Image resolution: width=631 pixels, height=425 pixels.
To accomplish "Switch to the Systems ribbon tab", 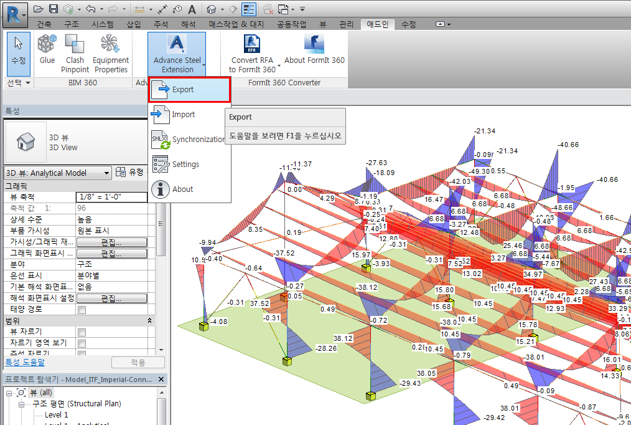I will (x=103, y=24).
